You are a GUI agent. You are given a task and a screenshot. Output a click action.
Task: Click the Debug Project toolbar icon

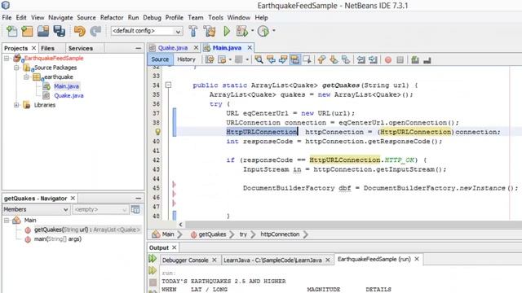click(242, 31)
